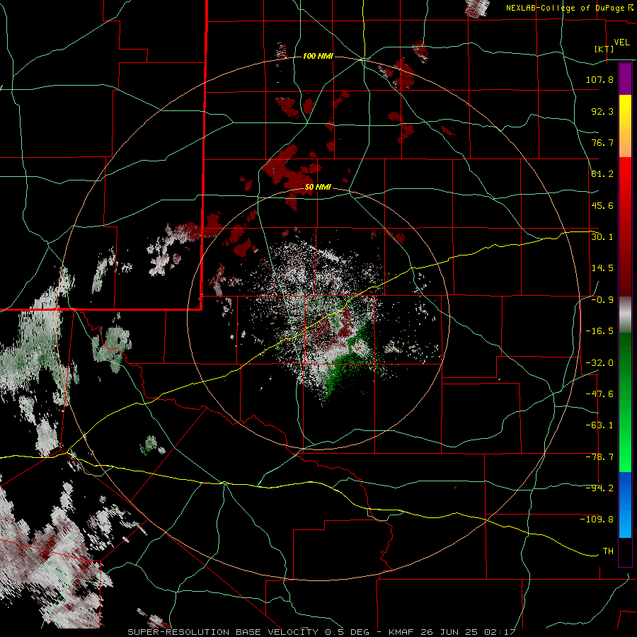
Task: Click the 30.1 velocity scale value
Action: (x=602, y=237)
